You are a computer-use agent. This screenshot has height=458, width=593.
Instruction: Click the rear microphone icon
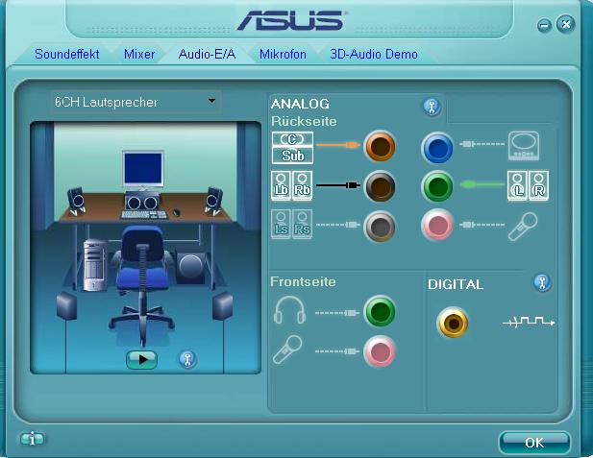point(523,227)
